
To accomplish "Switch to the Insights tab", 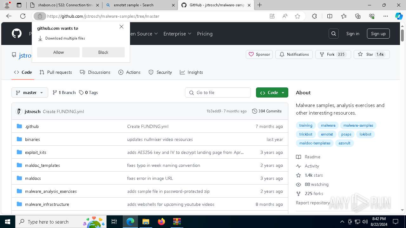I will click(191, 72).
